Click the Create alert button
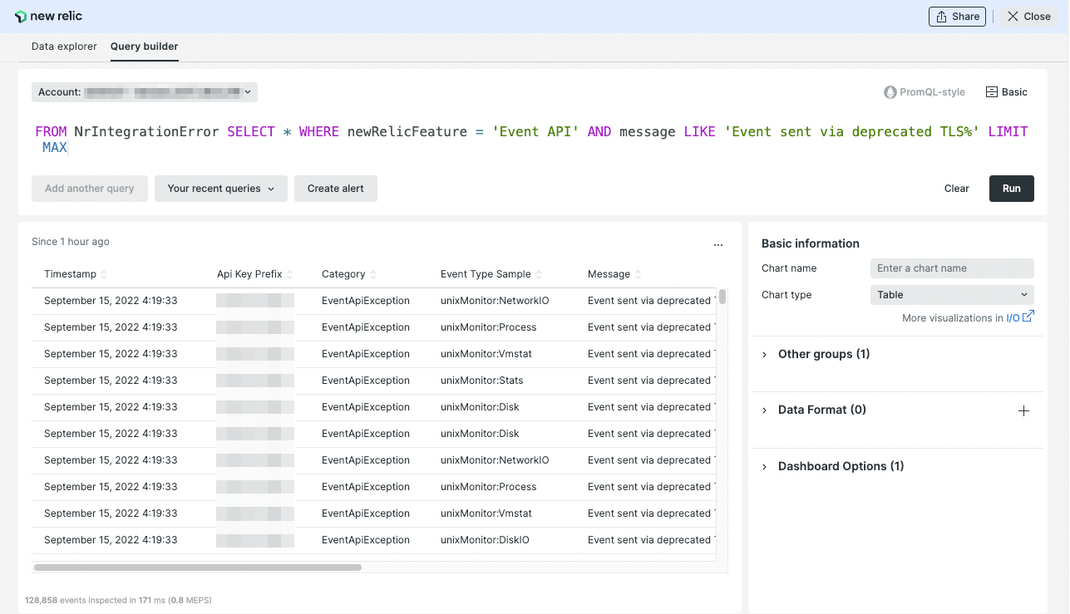The image size is (1070, 614). pos(336,189)
